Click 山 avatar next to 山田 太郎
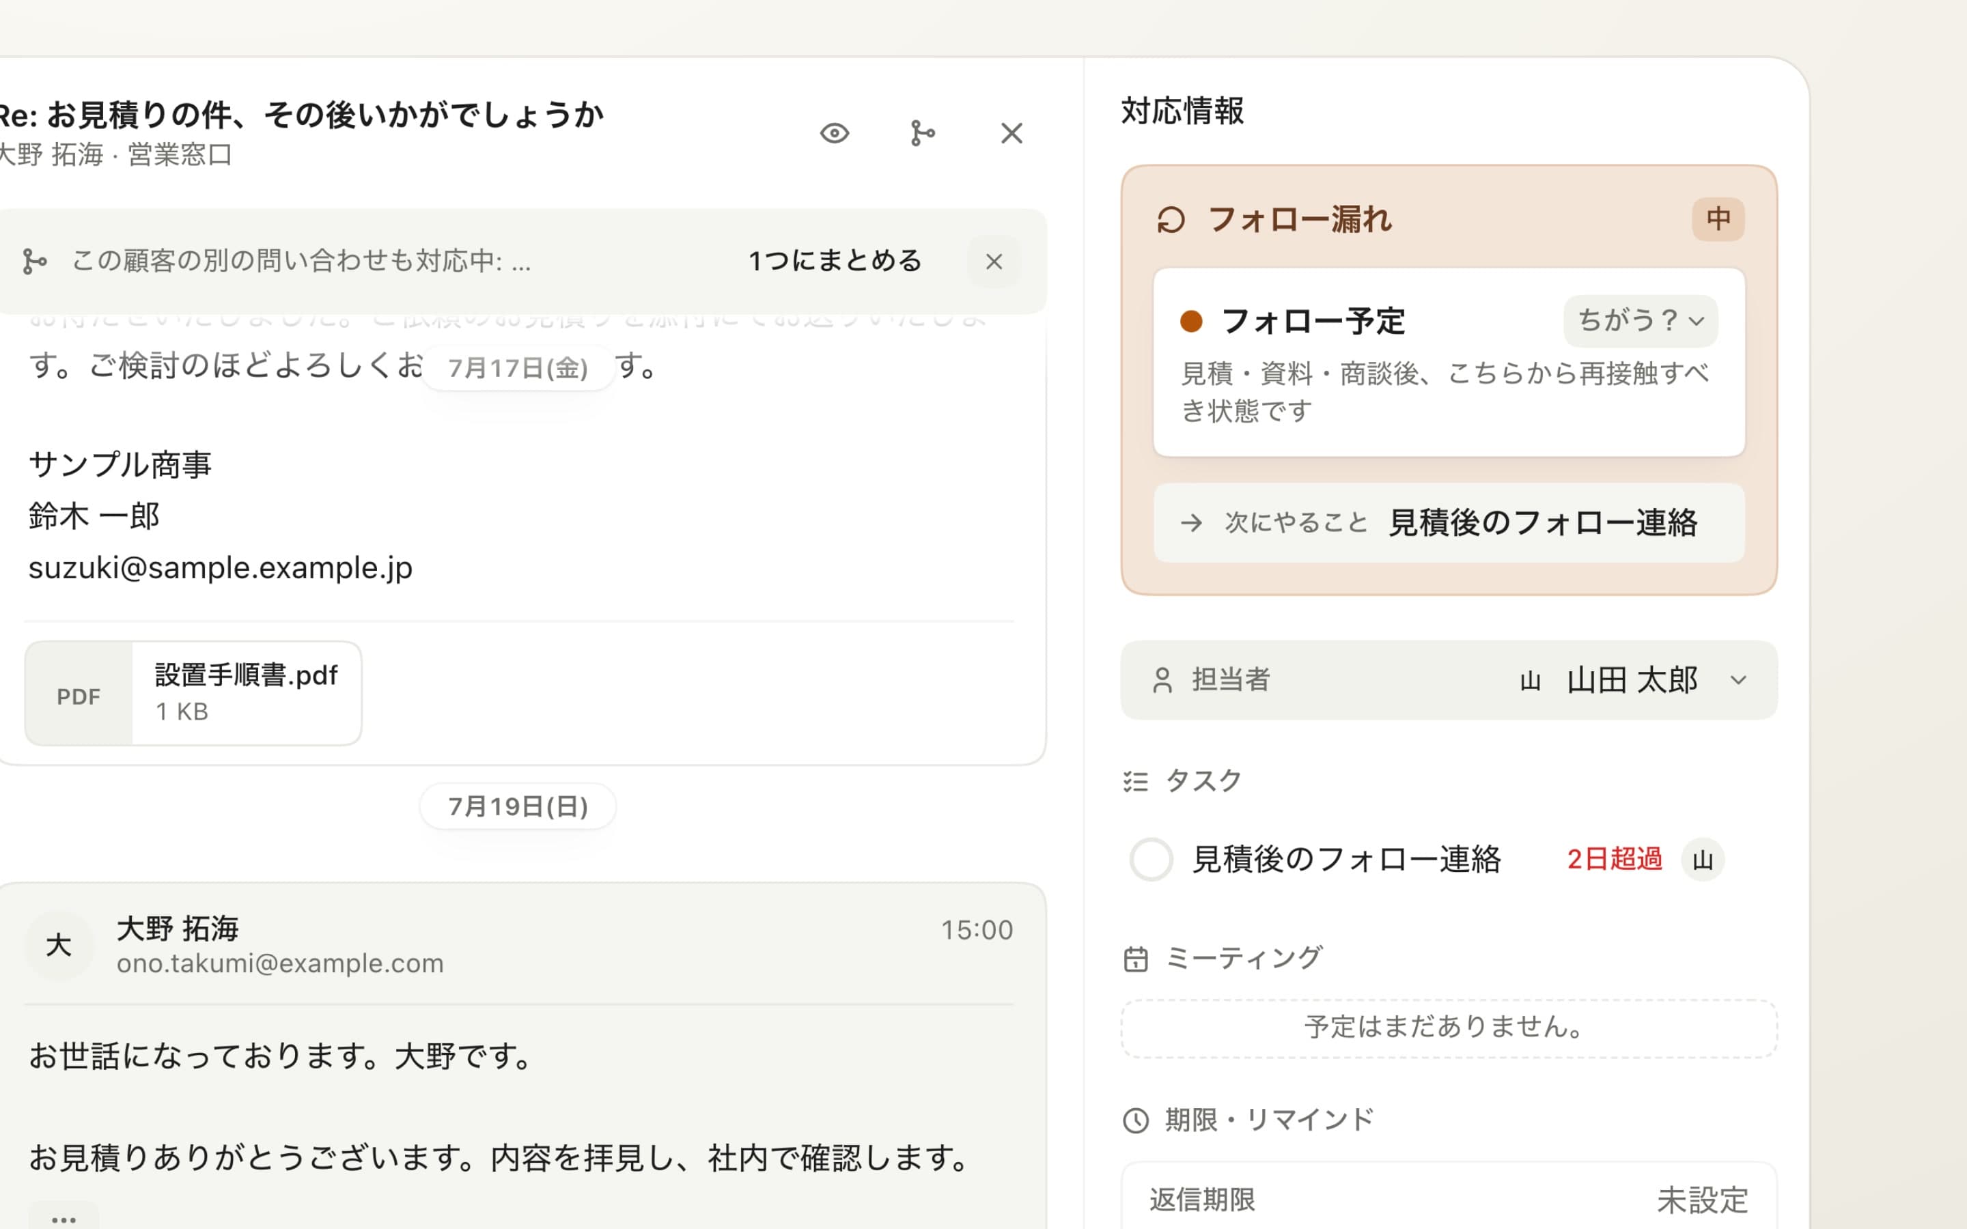The width and height of the screenshot is (1967, 1229). [x=1530, y=680]
